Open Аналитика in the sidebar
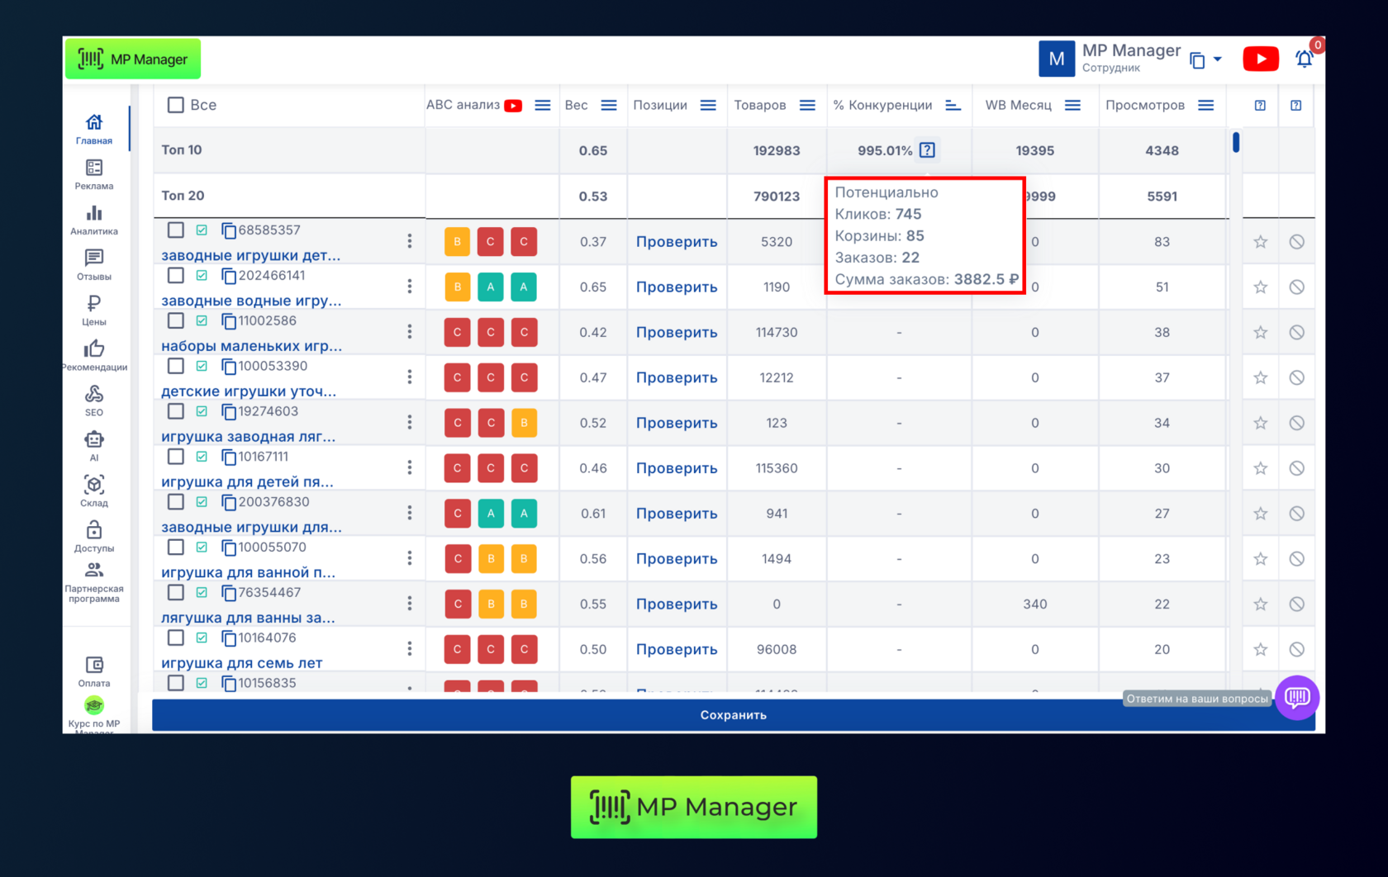 tap(94, 219)
